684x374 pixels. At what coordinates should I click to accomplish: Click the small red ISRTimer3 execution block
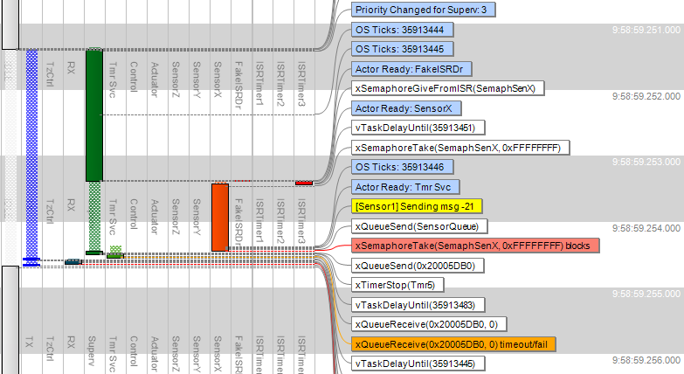point(303,183)
